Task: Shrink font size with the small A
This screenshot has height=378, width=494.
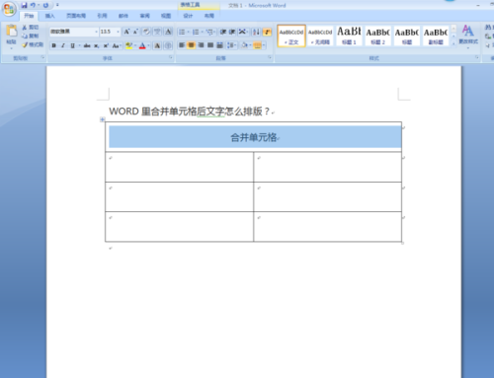Action: (135, 32)
